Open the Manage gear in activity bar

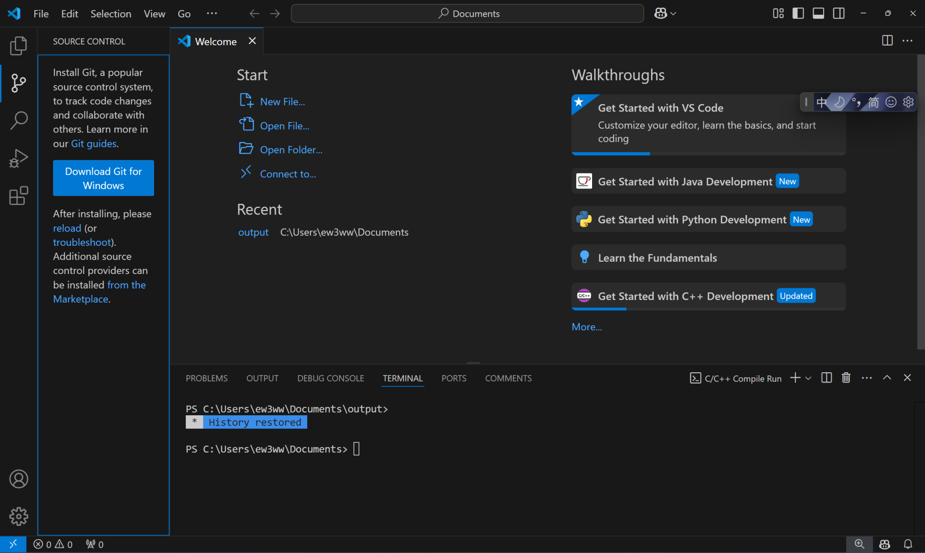(x=18, y=516)
